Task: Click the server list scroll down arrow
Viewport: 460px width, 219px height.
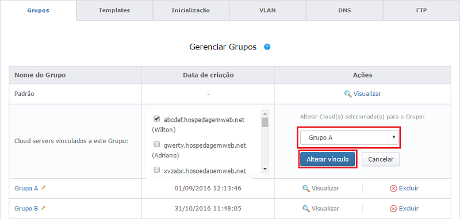Action: 265,168
